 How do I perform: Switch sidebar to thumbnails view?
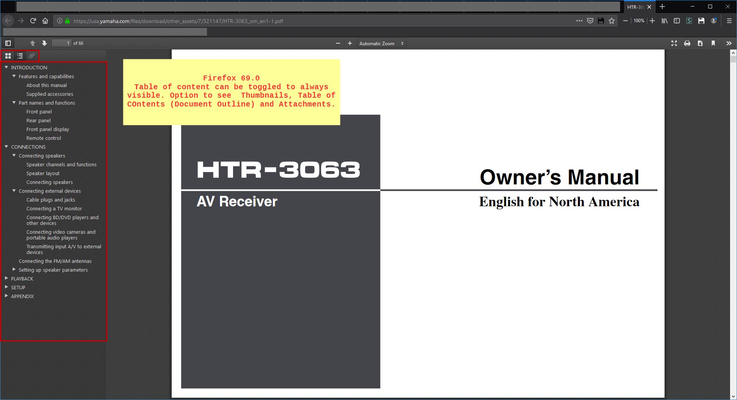coord(8,56)
